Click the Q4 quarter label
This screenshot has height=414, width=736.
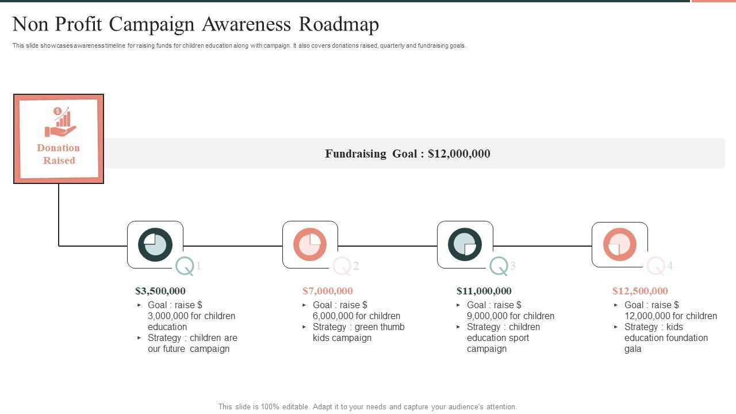[660, 266]
